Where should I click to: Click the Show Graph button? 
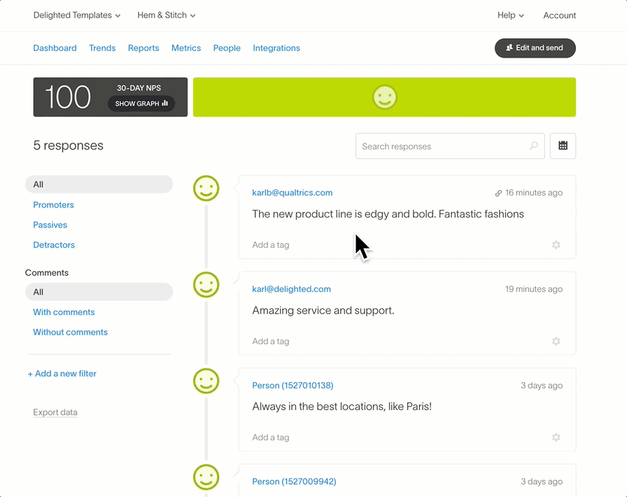[x=141, y=104]
